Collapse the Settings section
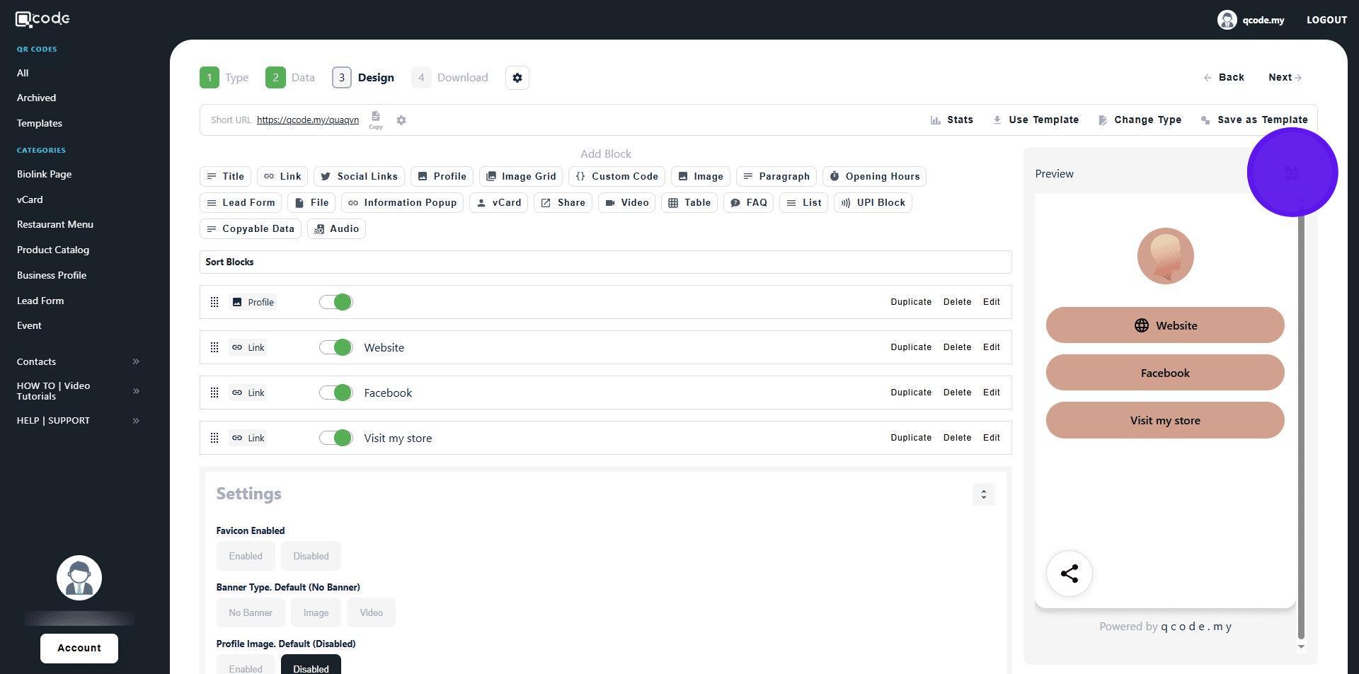Image resolution: width=1359 pixels, height=674 pixels. (x=983, y=494)
